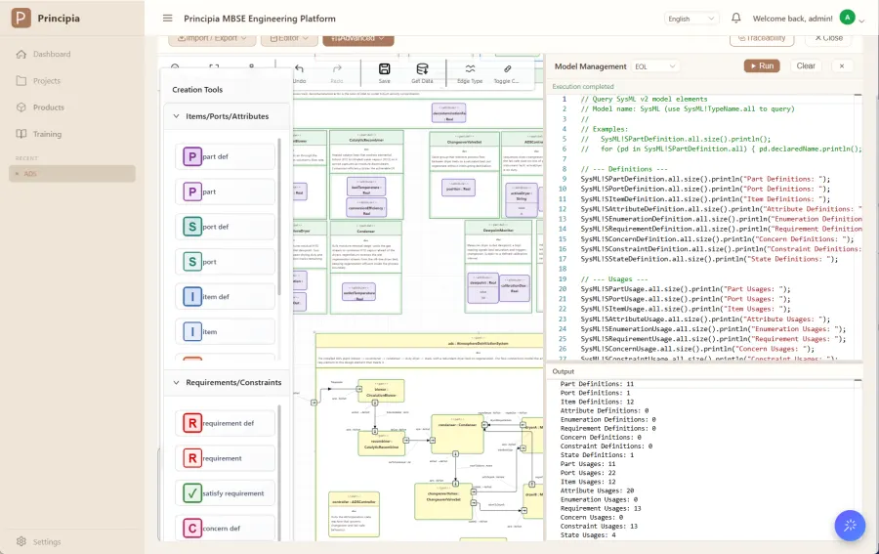Click the Undo toolbar icon
The image size is (879, 554).
[x=300, y=69]
